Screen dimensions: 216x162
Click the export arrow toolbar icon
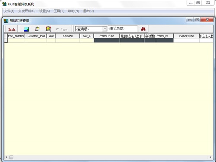point(37,29)
